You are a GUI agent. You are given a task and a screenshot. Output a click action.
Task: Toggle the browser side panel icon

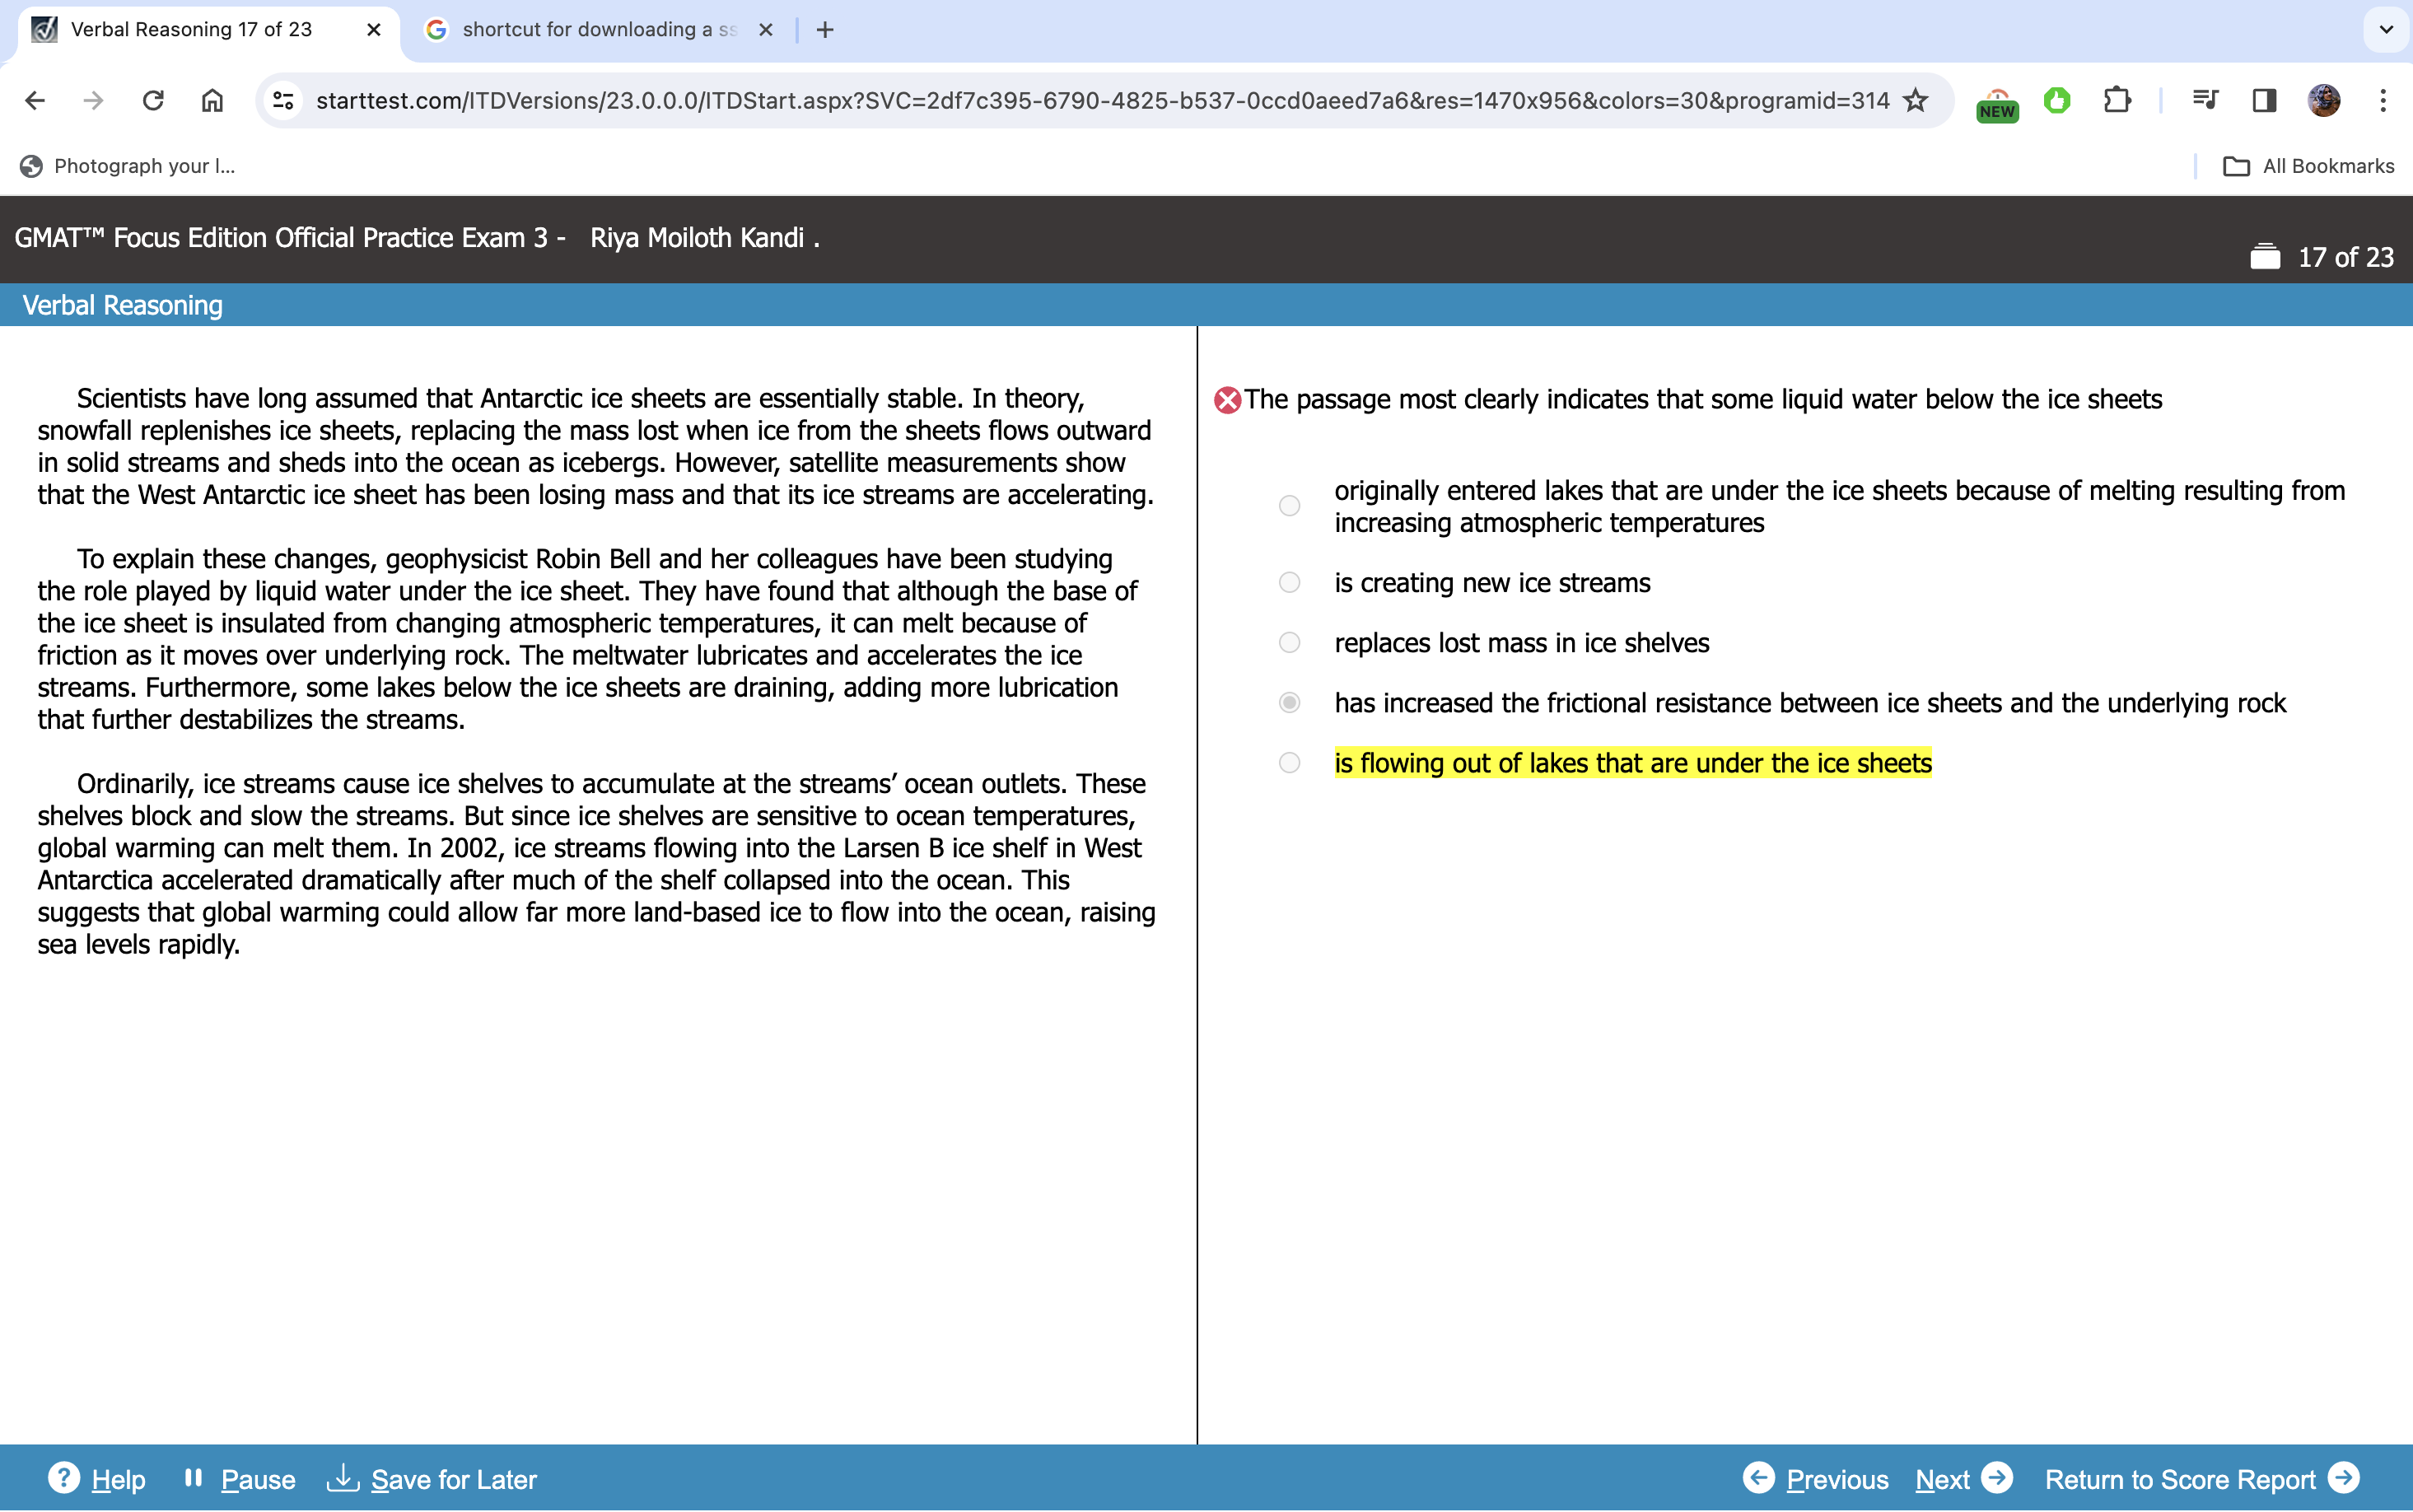(2264, 100)
